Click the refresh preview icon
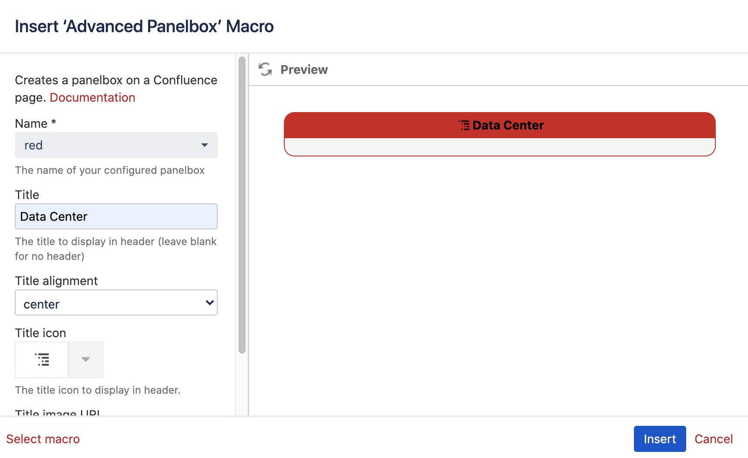 [x=266, y=70]
